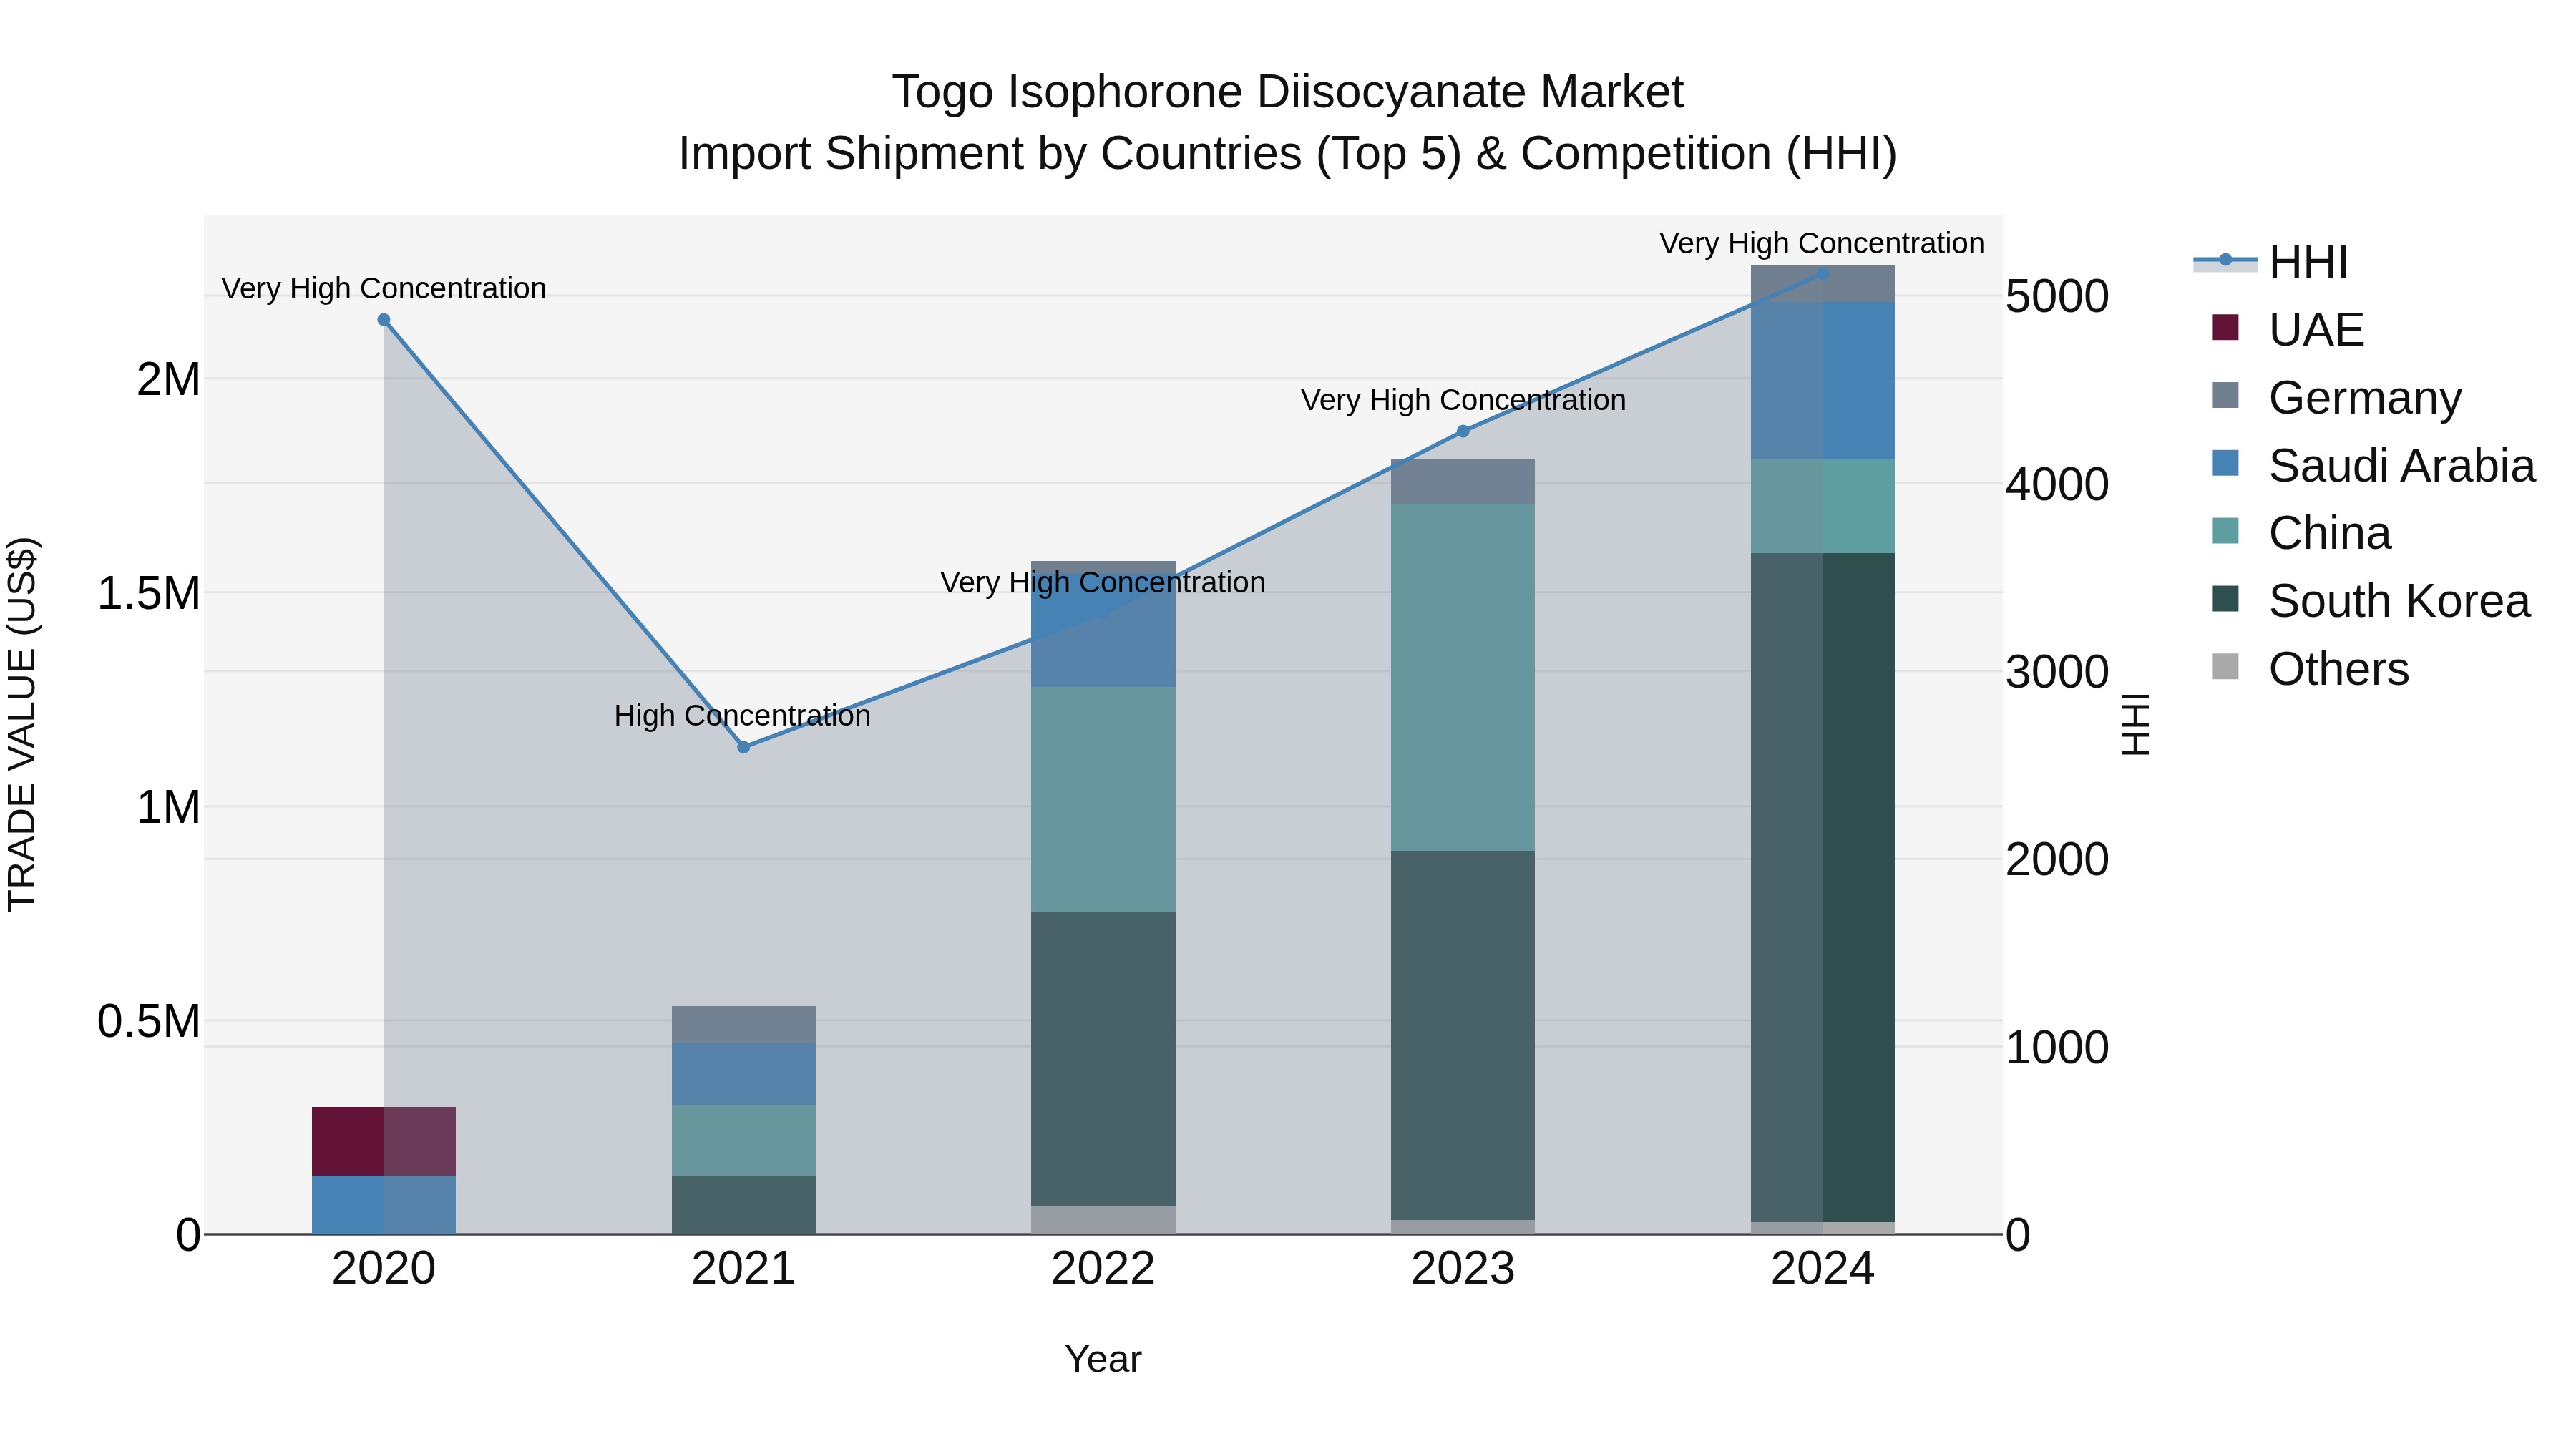Click 'Very High Concentration' label above 2023

coord(1463,400)
